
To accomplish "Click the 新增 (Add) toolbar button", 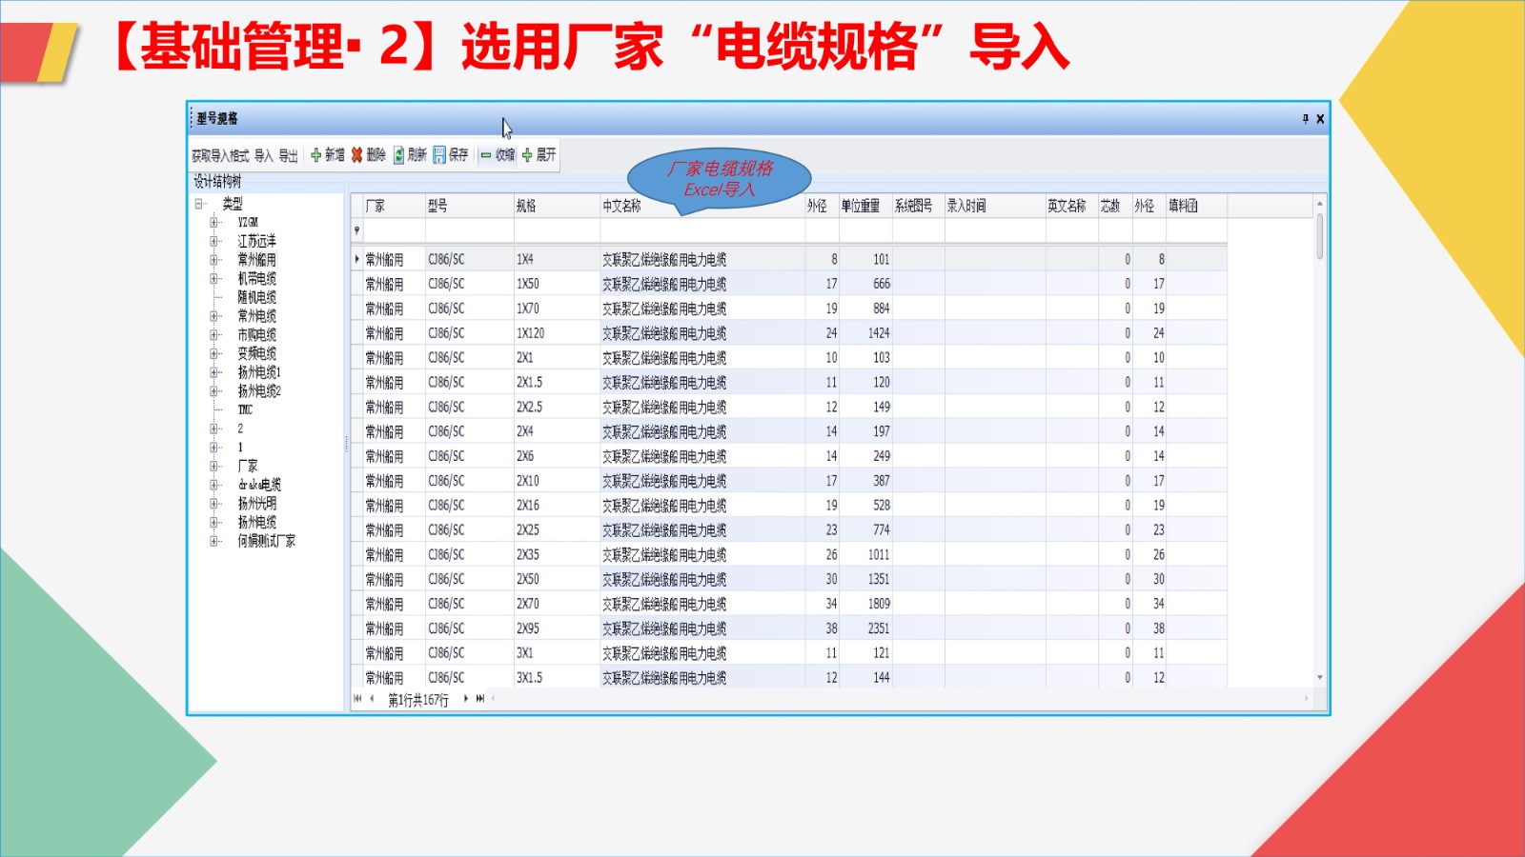I will click(x=327, y=155).
